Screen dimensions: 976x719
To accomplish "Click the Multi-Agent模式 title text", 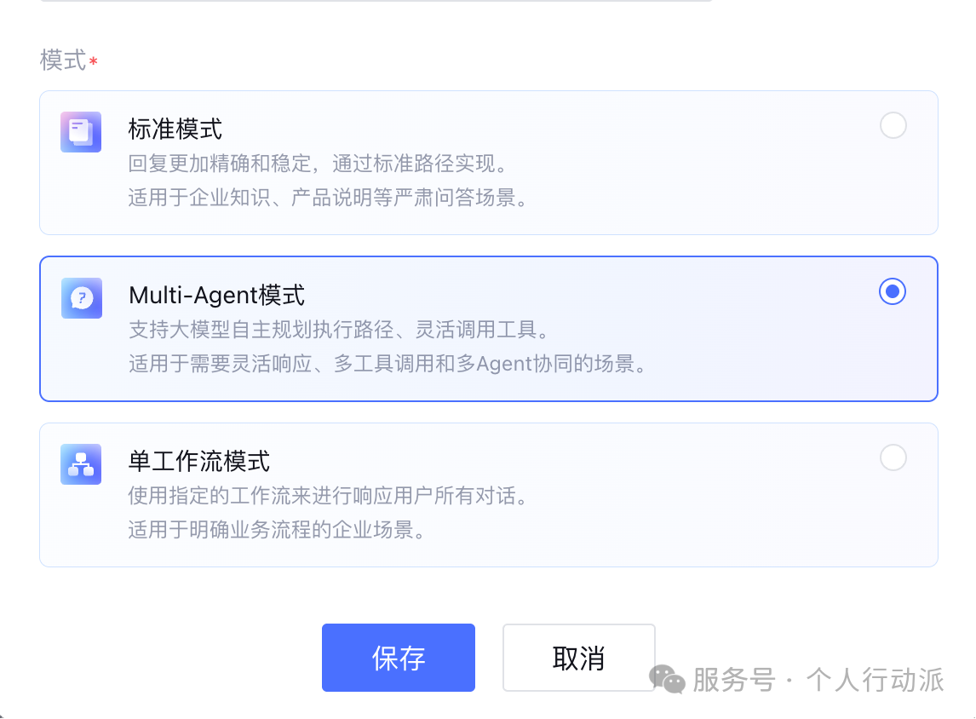I will click(x=216, y=296).
